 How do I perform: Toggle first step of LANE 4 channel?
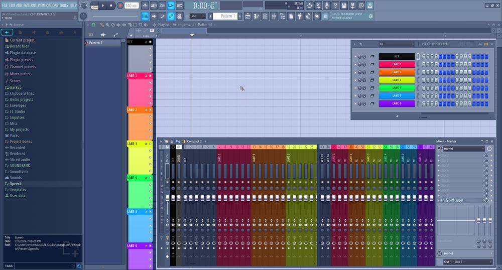tap(424, 88)
